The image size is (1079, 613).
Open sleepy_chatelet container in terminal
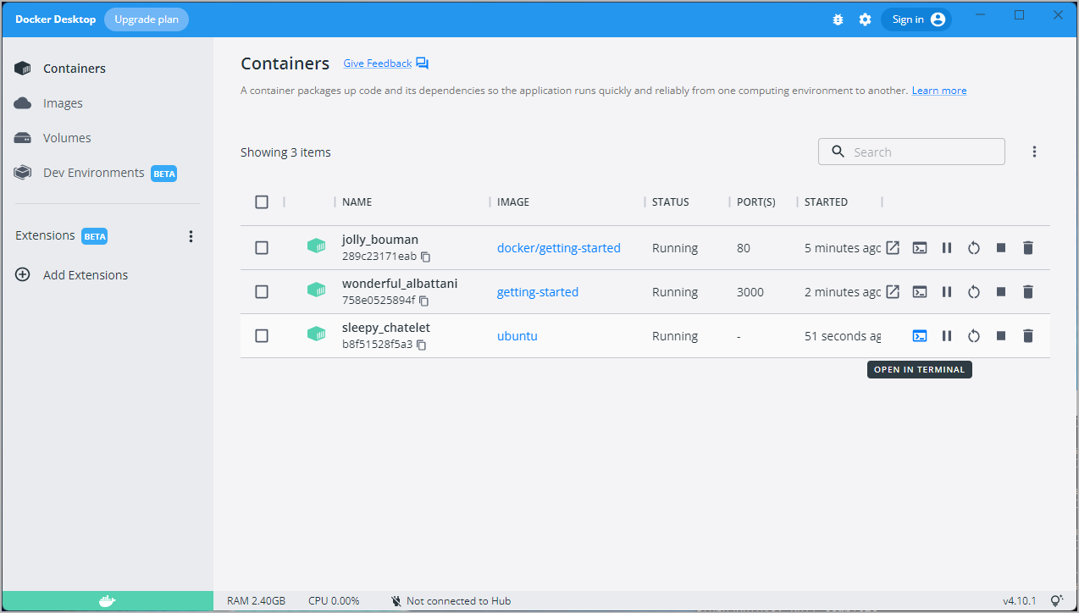(x=920, y=336)
